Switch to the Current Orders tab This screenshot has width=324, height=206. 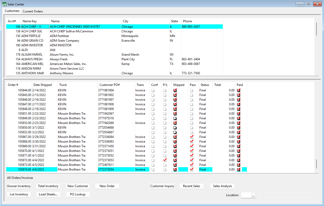tap(33, 11)
